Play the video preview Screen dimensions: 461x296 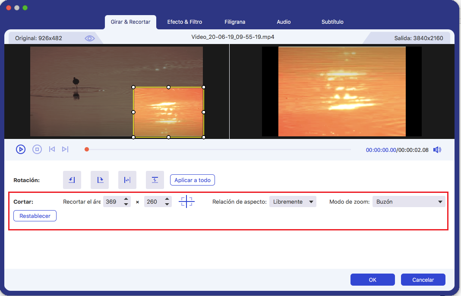(21, 149)
